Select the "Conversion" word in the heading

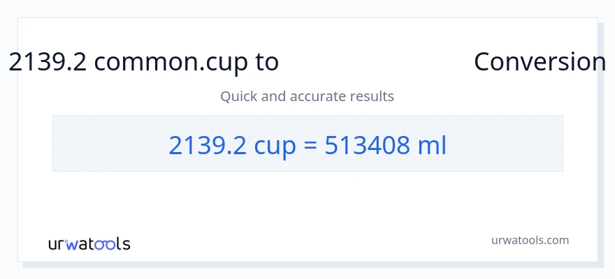tap(540, 62)
